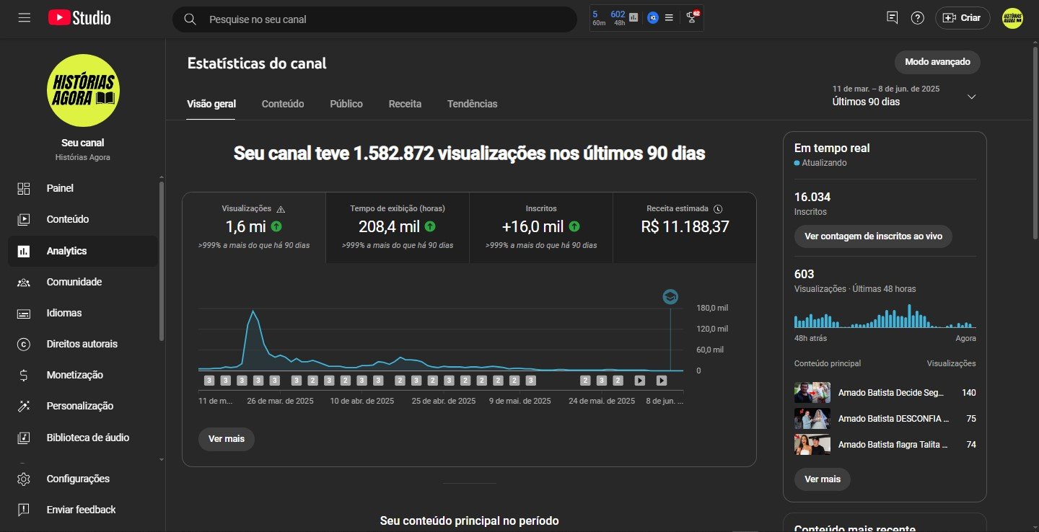Click the graduation cap chart marker
Image resolution: width=1039 pixels, height=532 pixels.
670,297
